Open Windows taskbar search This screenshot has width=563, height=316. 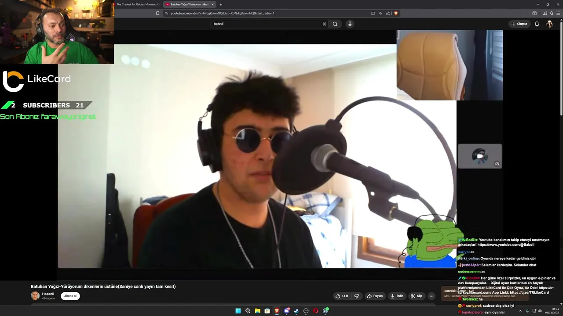click(x=248, y=311)
